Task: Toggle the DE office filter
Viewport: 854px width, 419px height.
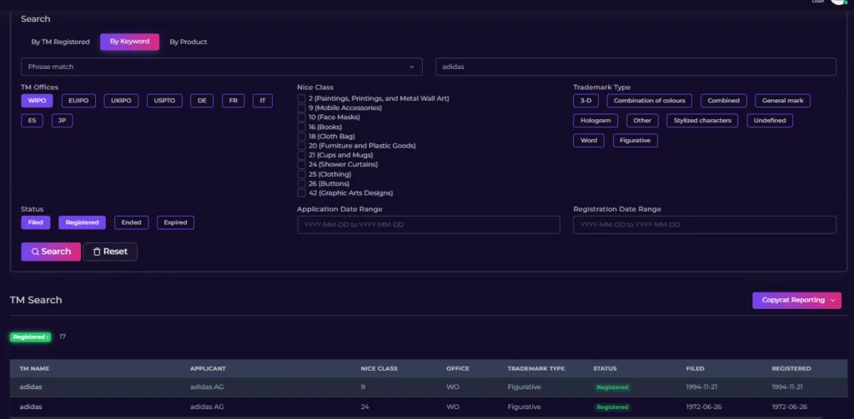Action: [x=202, y=101]
